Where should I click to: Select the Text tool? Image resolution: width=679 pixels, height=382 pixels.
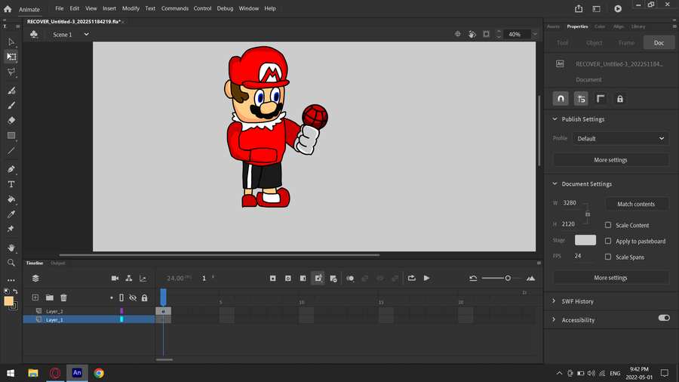tap(11, 184)
